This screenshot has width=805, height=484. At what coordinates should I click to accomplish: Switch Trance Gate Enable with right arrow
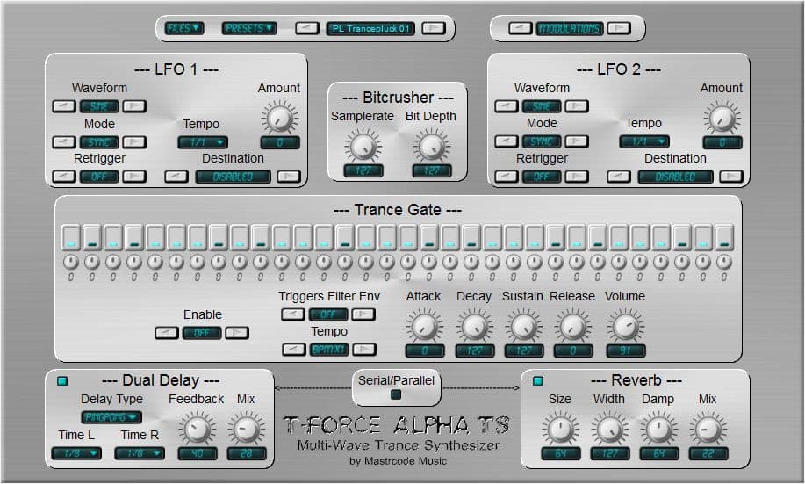pyautogui.click(x=237, y=332)
